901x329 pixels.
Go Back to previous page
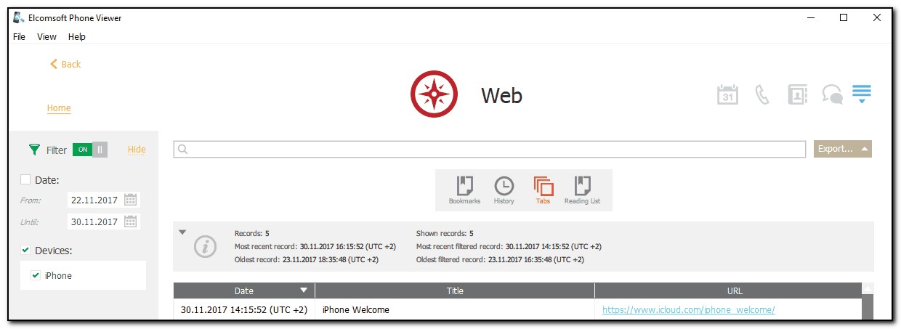[65, 64]
